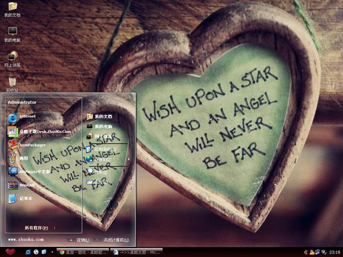
Task: Switch to 桌酷主题 taskbar window
Action: 136,252
